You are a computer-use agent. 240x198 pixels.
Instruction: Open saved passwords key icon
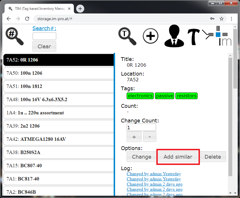click(212, 19)
